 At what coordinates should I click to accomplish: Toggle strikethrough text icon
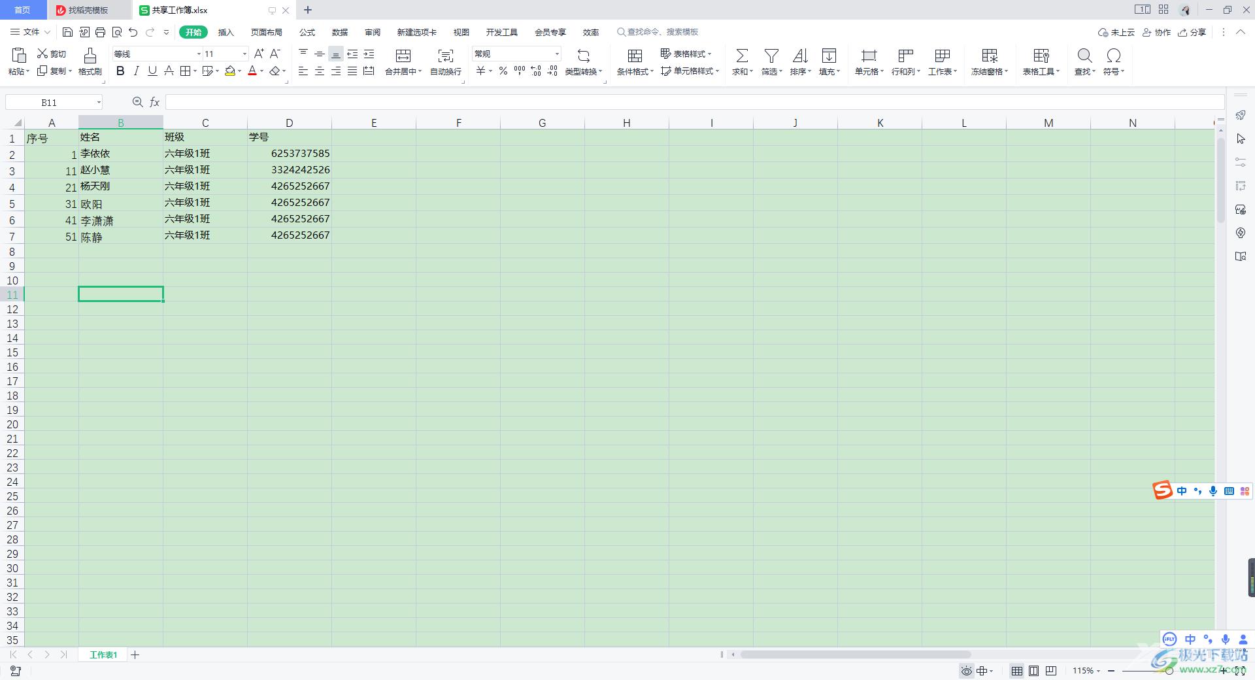coord(169,71)
